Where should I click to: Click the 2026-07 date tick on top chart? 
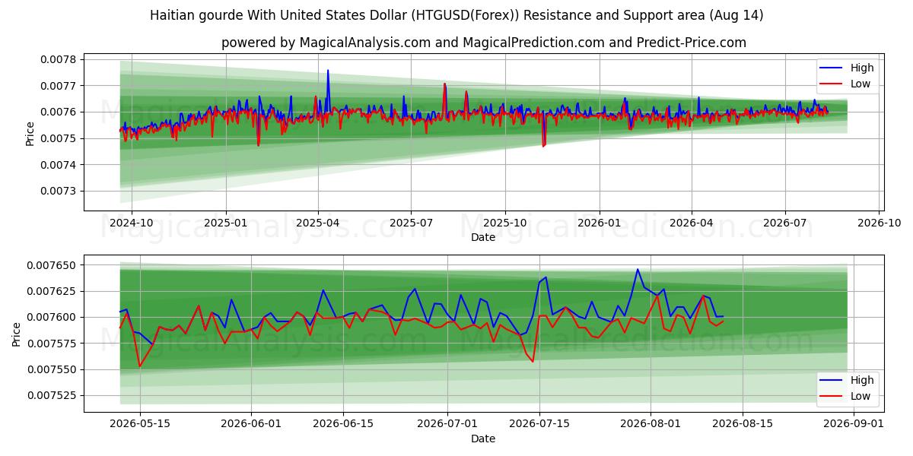click(784, 223)
